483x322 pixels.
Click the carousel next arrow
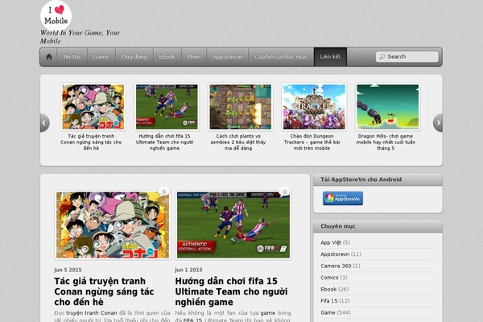438,122
